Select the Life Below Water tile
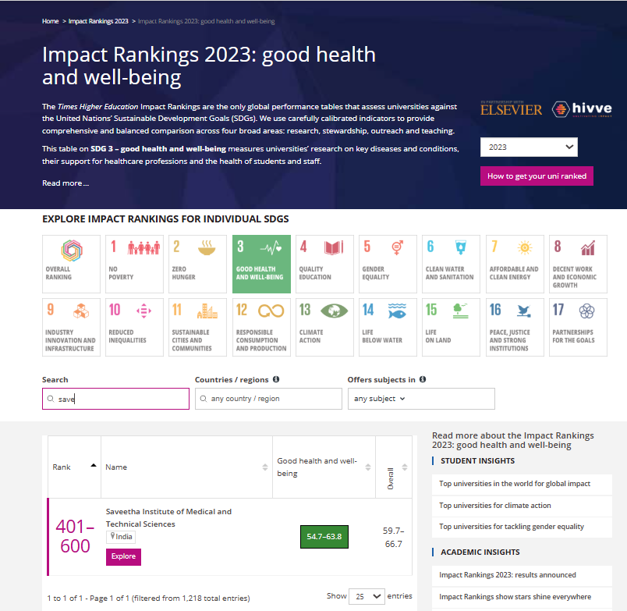 [x=388, y=327]
